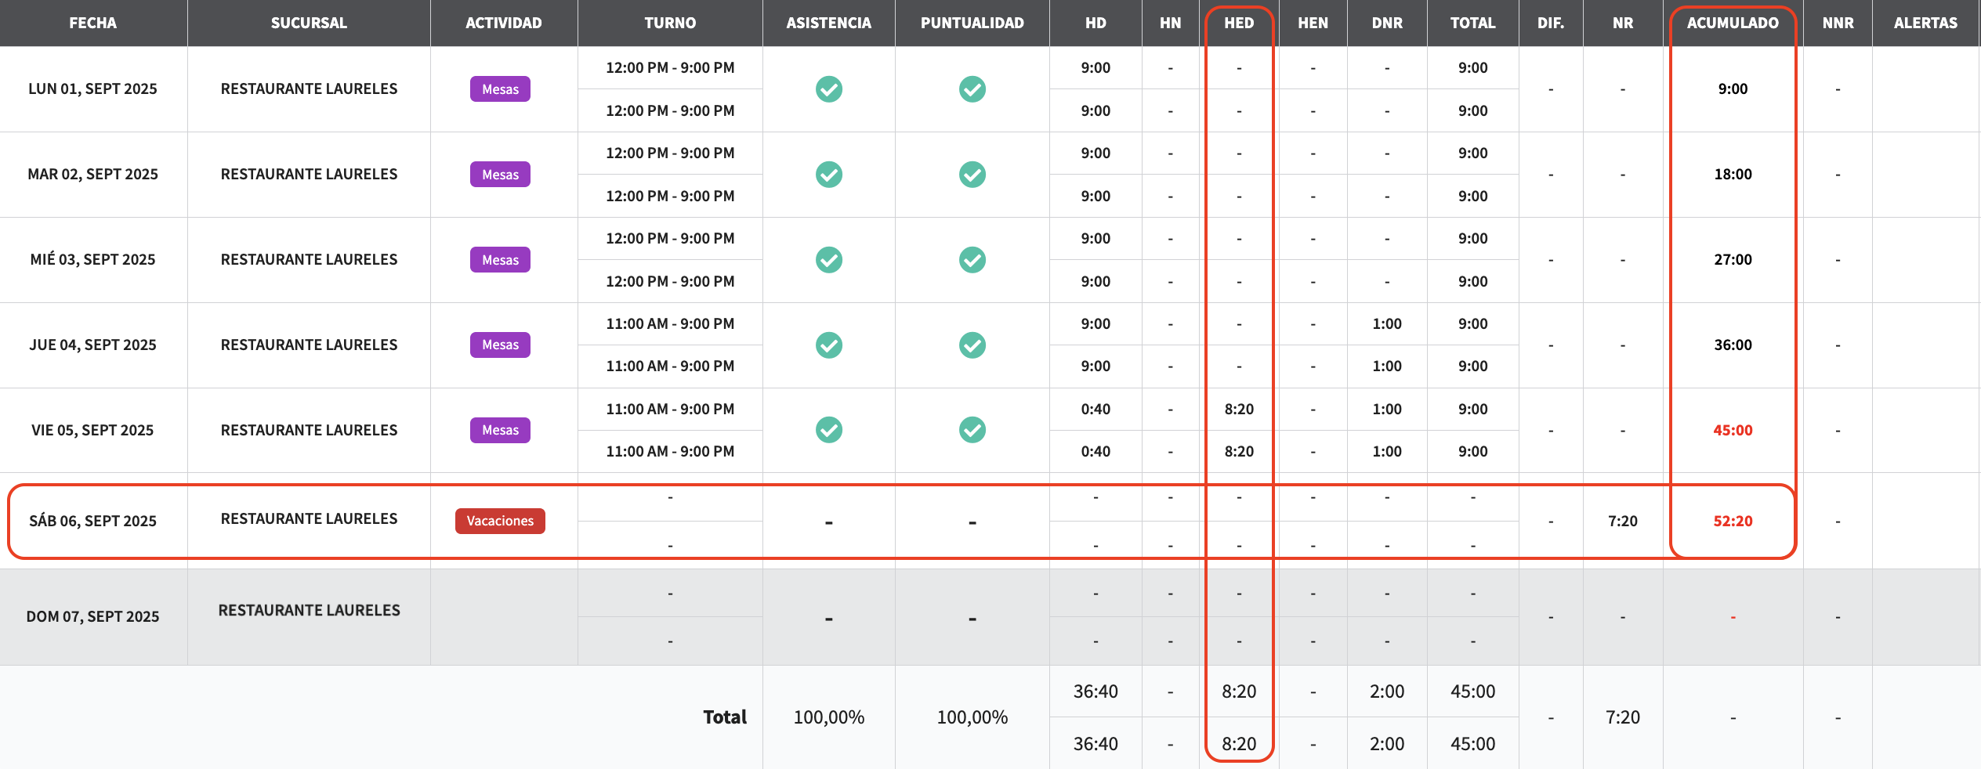Image resolution: width=1981 pixels, height=769 pixels.
Task: Click the HED column header
Action: pyautogui.click(x=1239, y=23)
